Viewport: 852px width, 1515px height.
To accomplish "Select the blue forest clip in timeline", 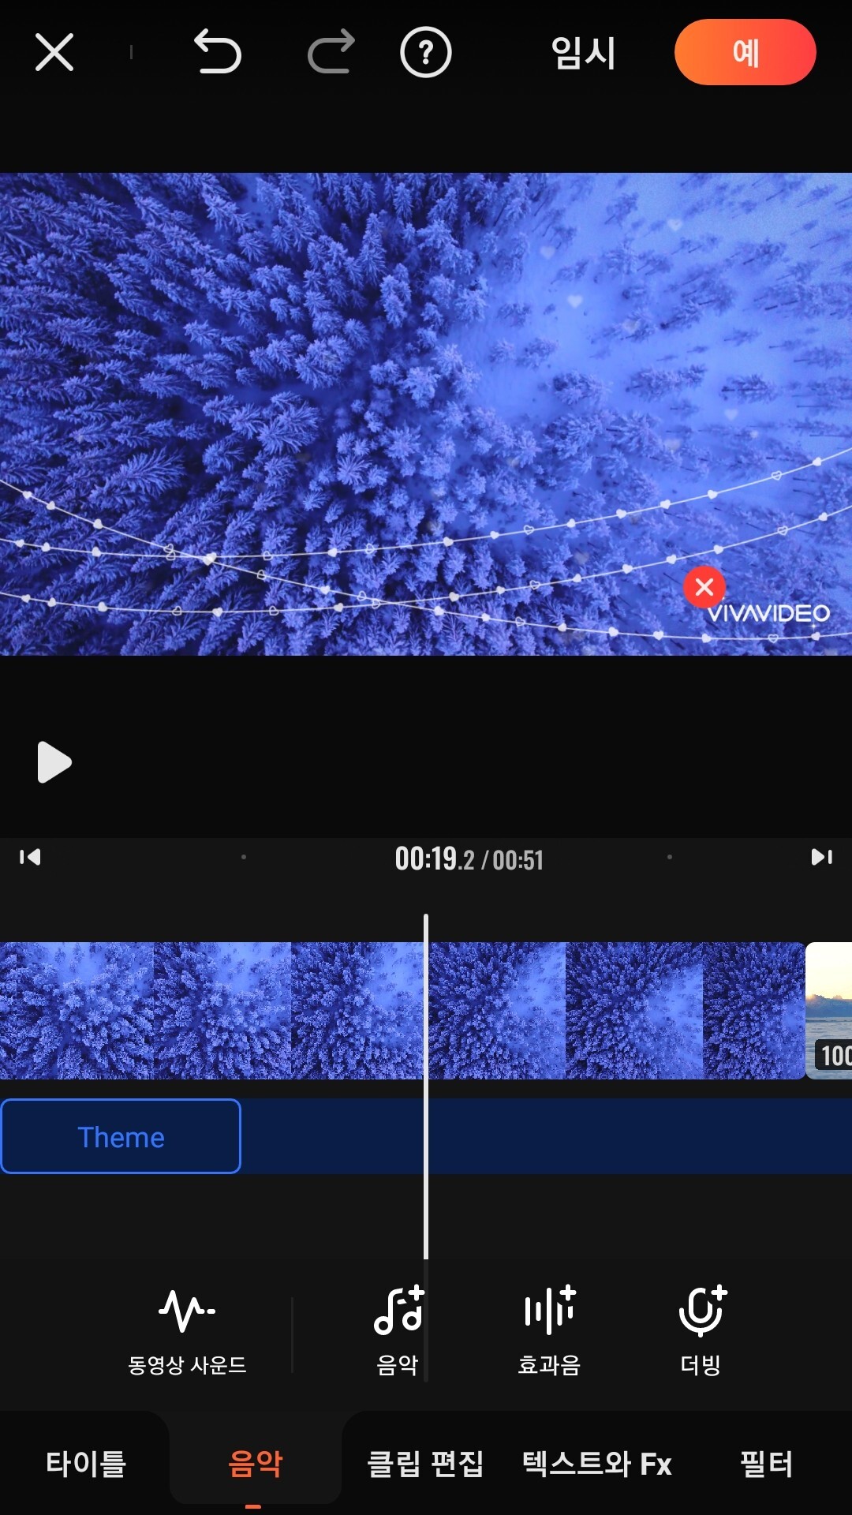I will point(402,1011).
